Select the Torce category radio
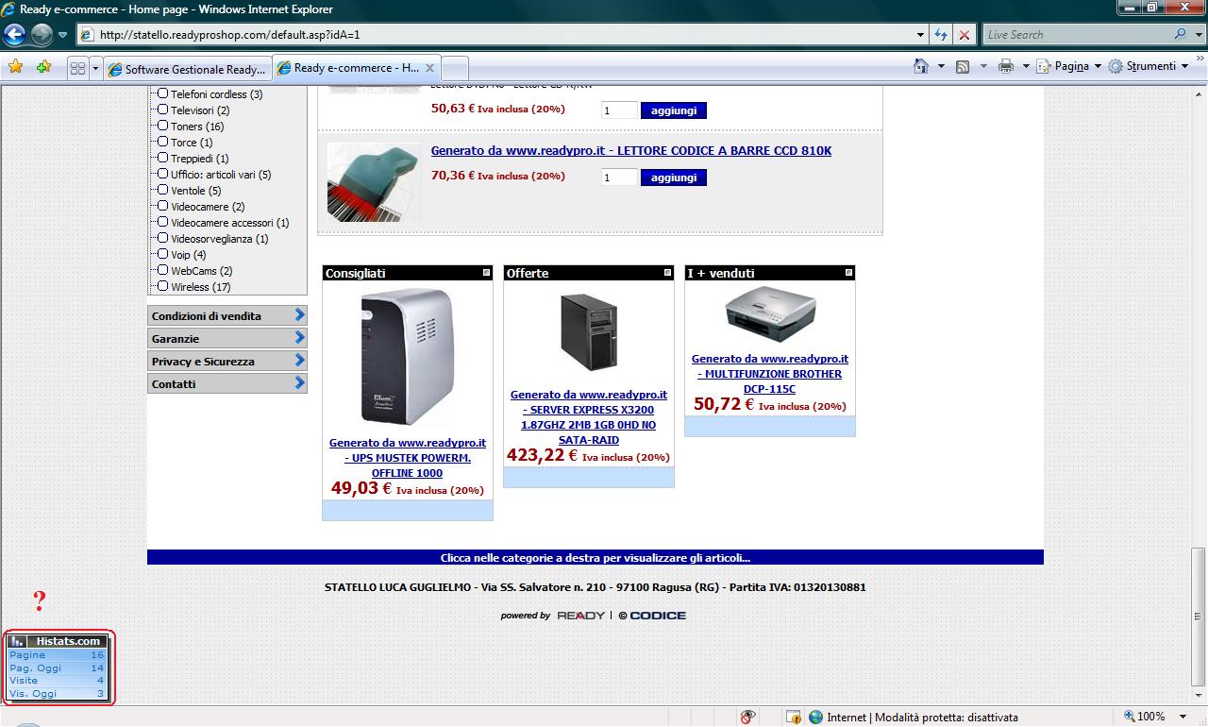1208x727 pixels. coord(162,142)
